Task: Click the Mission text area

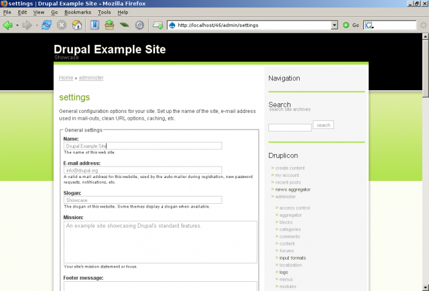Action: click(x=161, y=243)
